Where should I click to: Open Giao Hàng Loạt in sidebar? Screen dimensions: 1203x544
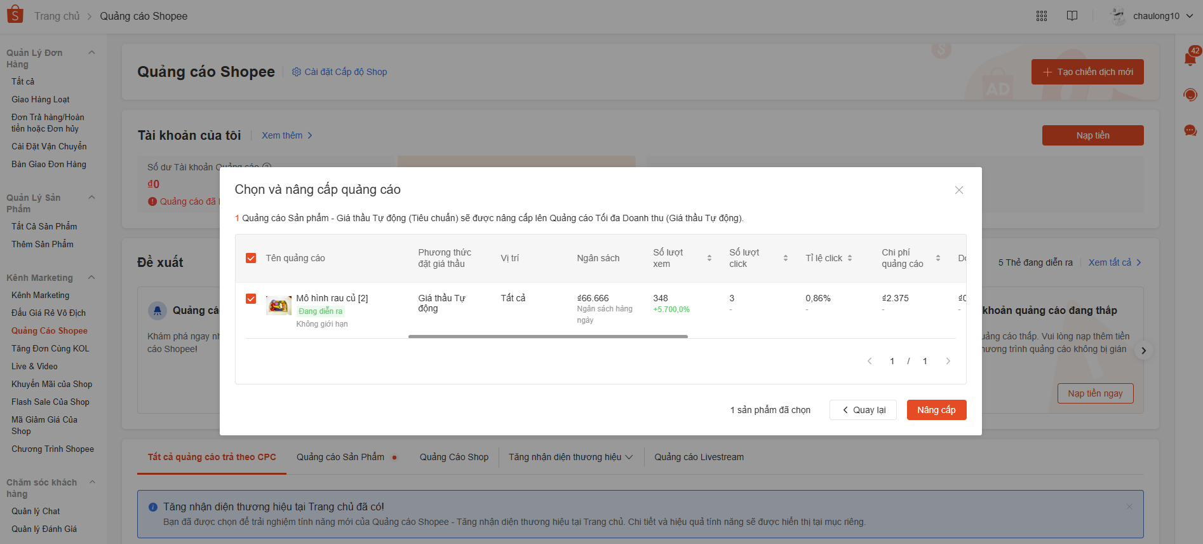point(41,99)
